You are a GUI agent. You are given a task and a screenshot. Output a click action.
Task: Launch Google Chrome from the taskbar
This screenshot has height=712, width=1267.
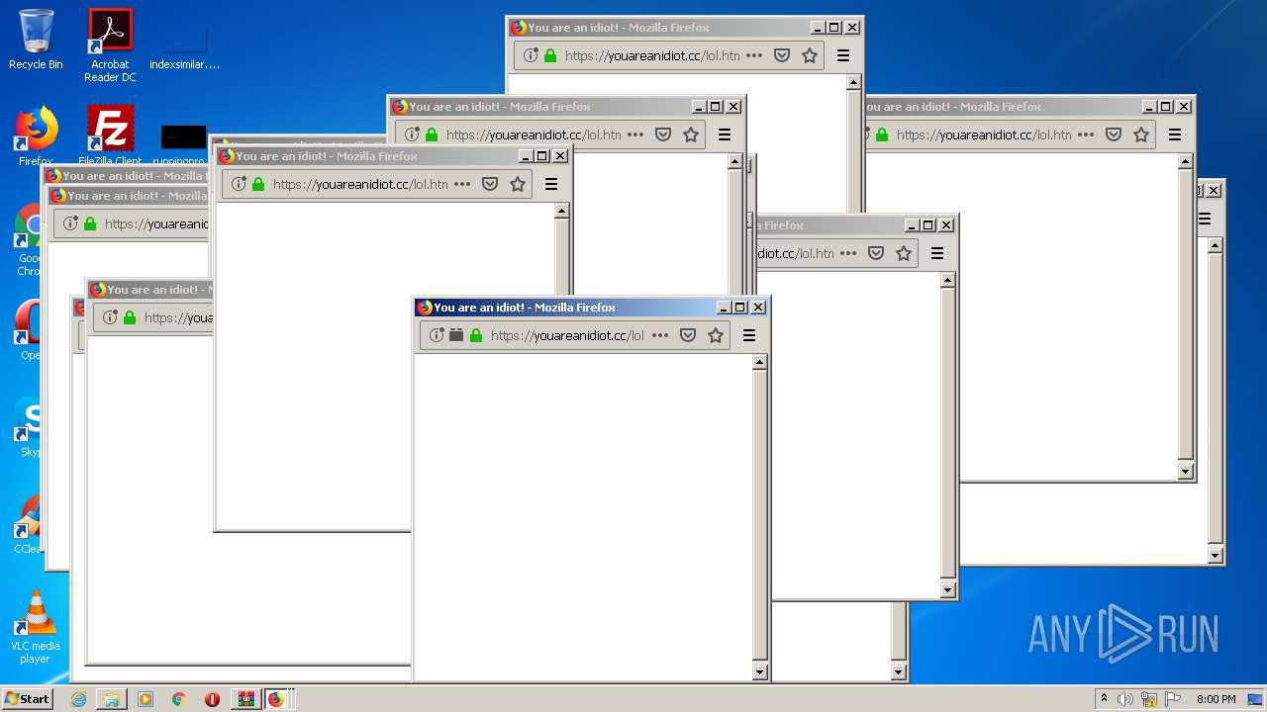click(x=179, y=699)
